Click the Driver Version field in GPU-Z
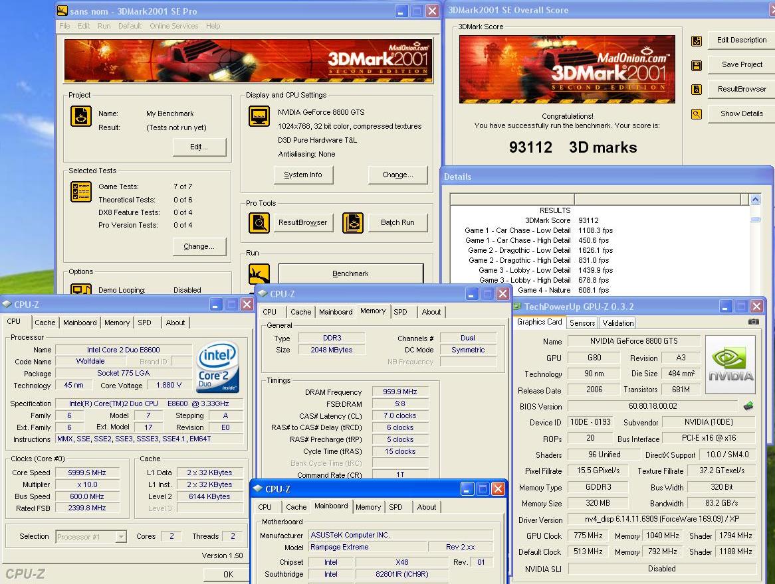This screenshot has height=584, width=775. [x=662, y=519]
